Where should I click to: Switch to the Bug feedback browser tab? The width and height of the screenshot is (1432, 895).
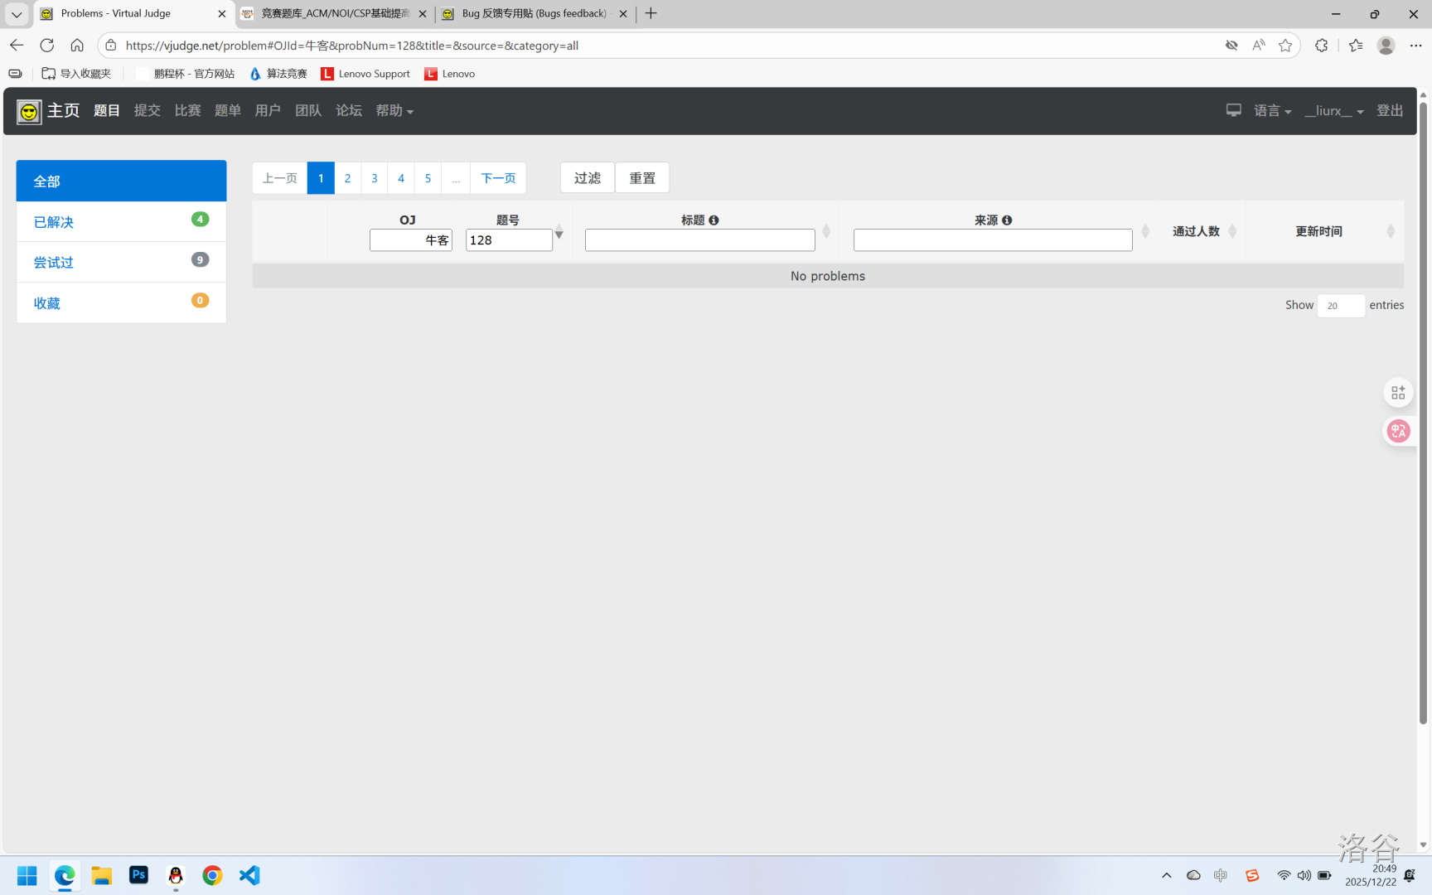point(534,14)
